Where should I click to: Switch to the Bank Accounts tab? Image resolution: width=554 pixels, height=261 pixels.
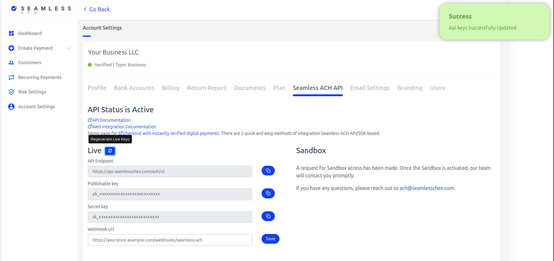tap(134, 88)
